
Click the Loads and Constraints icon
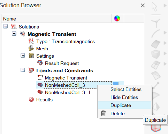[31, 70]
